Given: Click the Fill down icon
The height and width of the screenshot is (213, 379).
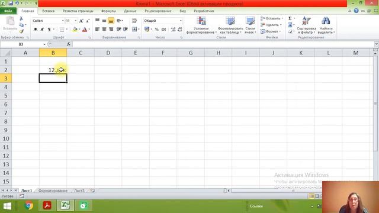Looking at the screenshot, I should (x=290, y=25).
